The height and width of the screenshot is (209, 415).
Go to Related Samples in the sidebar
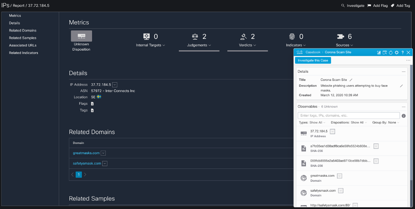(22, 38)
